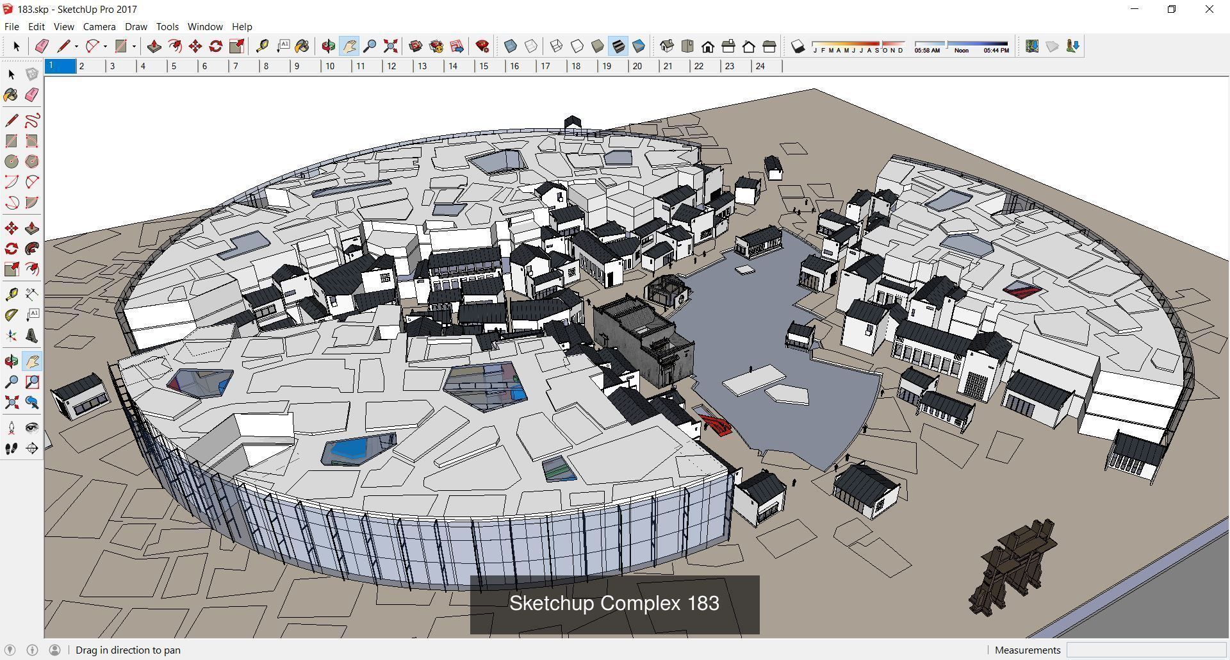Screen dimensions: 1230x660
Task: Activate the Move tool in top toolbar
Action: click(x=195, y=46)
